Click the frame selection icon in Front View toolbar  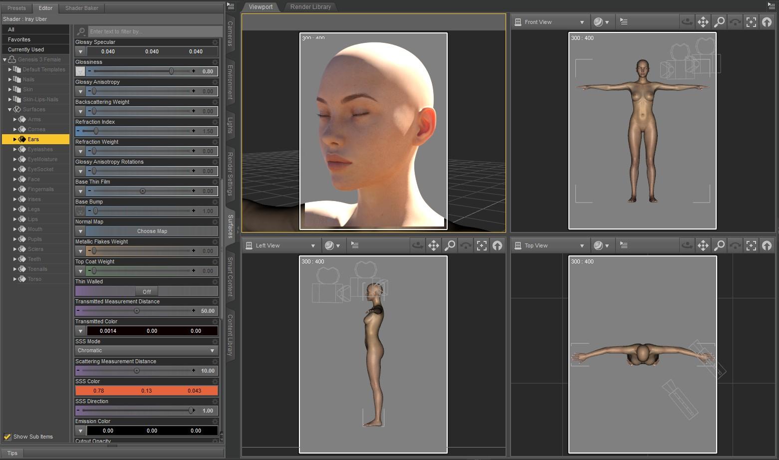[751, 22]
